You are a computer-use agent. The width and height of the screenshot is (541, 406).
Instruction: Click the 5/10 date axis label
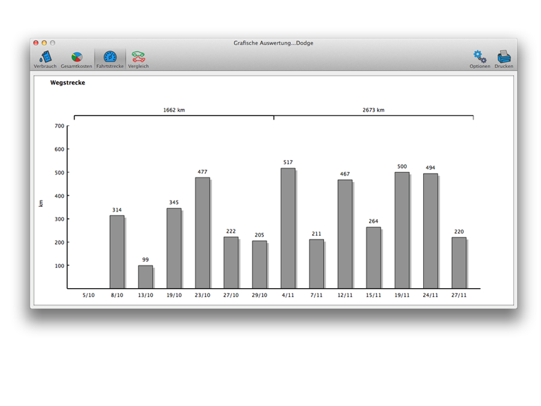point(88,295)
